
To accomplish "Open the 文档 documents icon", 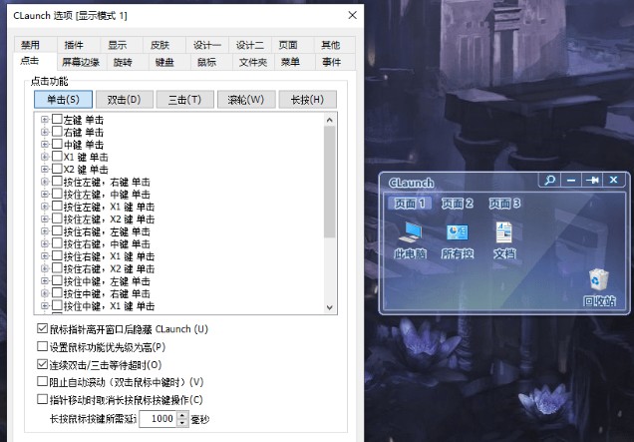I will tap(504, 233).
